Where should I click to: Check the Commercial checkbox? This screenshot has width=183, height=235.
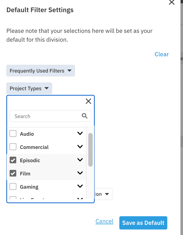[13, 147]
